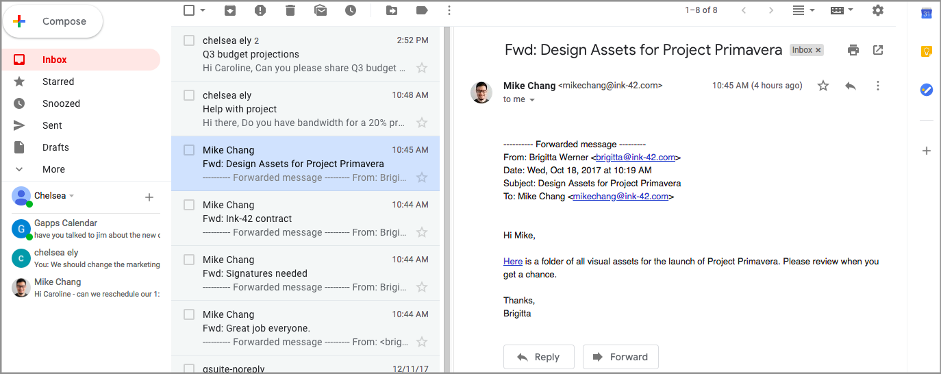Start new chat with plus icon

pos(149,197)
